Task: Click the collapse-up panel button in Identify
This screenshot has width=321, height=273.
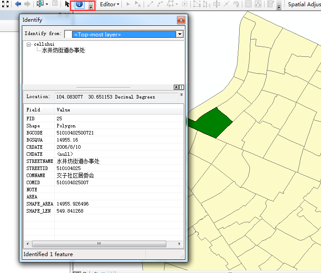Action: pos(176,87)
